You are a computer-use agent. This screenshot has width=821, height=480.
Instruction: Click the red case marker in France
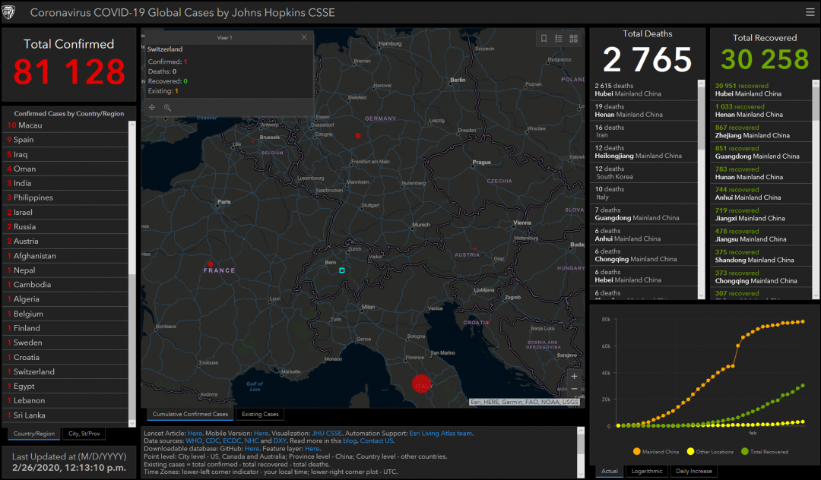(211, 264)
